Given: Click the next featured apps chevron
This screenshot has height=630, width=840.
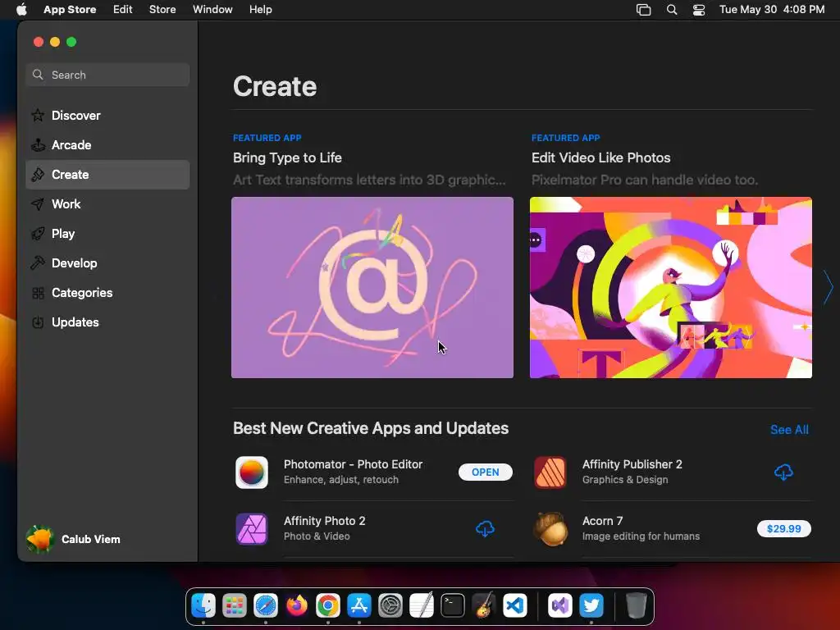Looking at the screenshot, I should (x=829, y=288).
